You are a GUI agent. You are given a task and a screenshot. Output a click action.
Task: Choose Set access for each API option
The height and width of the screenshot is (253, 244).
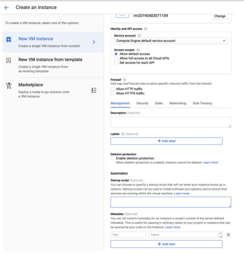[x=116, y=63]
